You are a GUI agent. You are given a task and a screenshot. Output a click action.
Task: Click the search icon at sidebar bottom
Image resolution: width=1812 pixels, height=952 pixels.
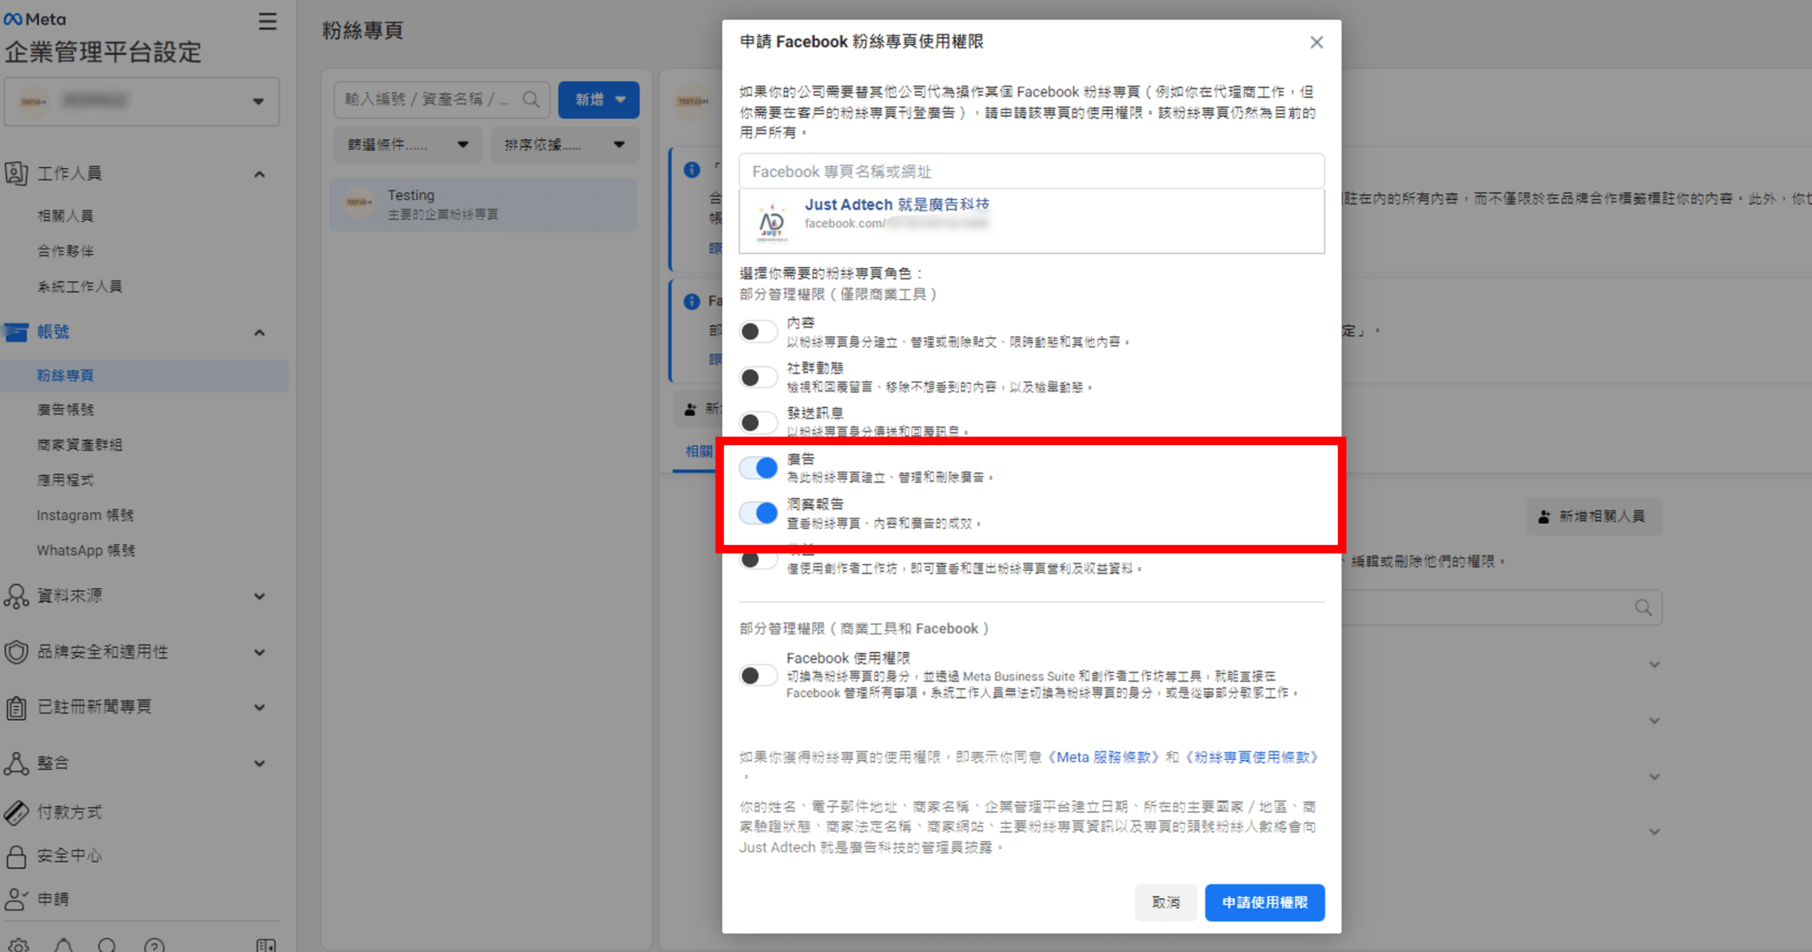[107, 945]
